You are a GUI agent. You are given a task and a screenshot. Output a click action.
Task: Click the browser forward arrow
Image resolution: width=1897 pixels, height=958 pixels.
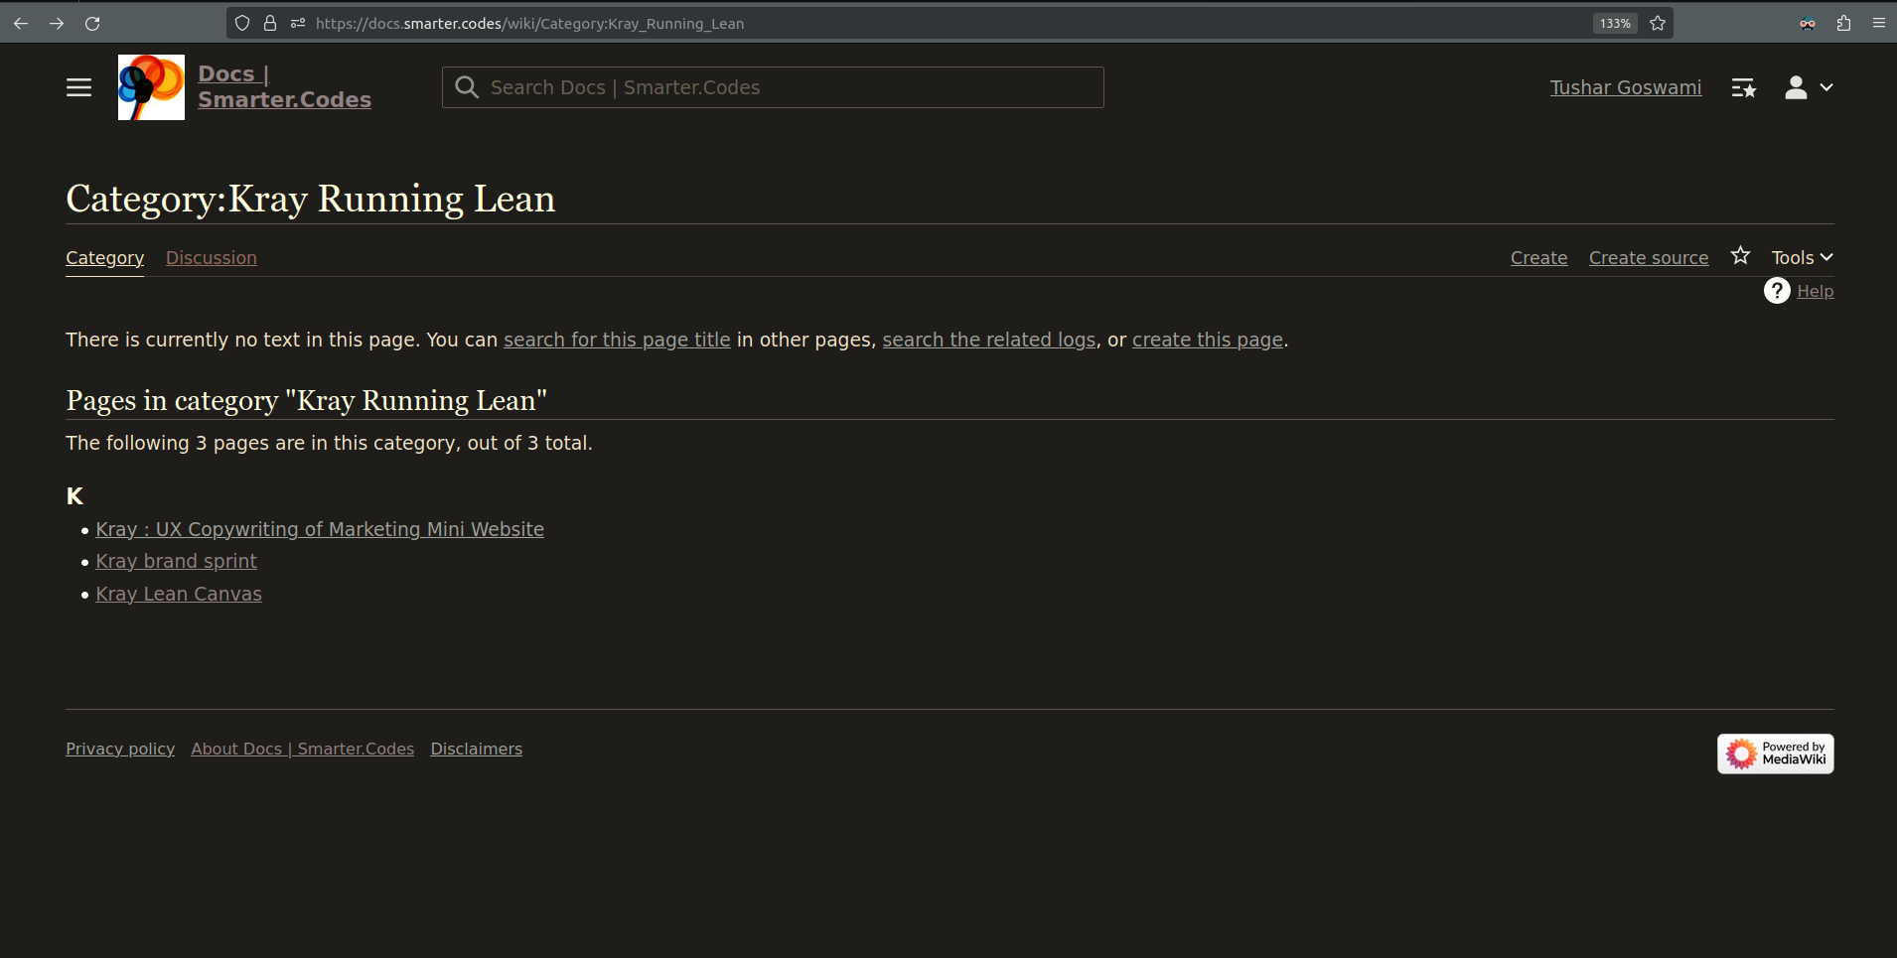point(57,23)
